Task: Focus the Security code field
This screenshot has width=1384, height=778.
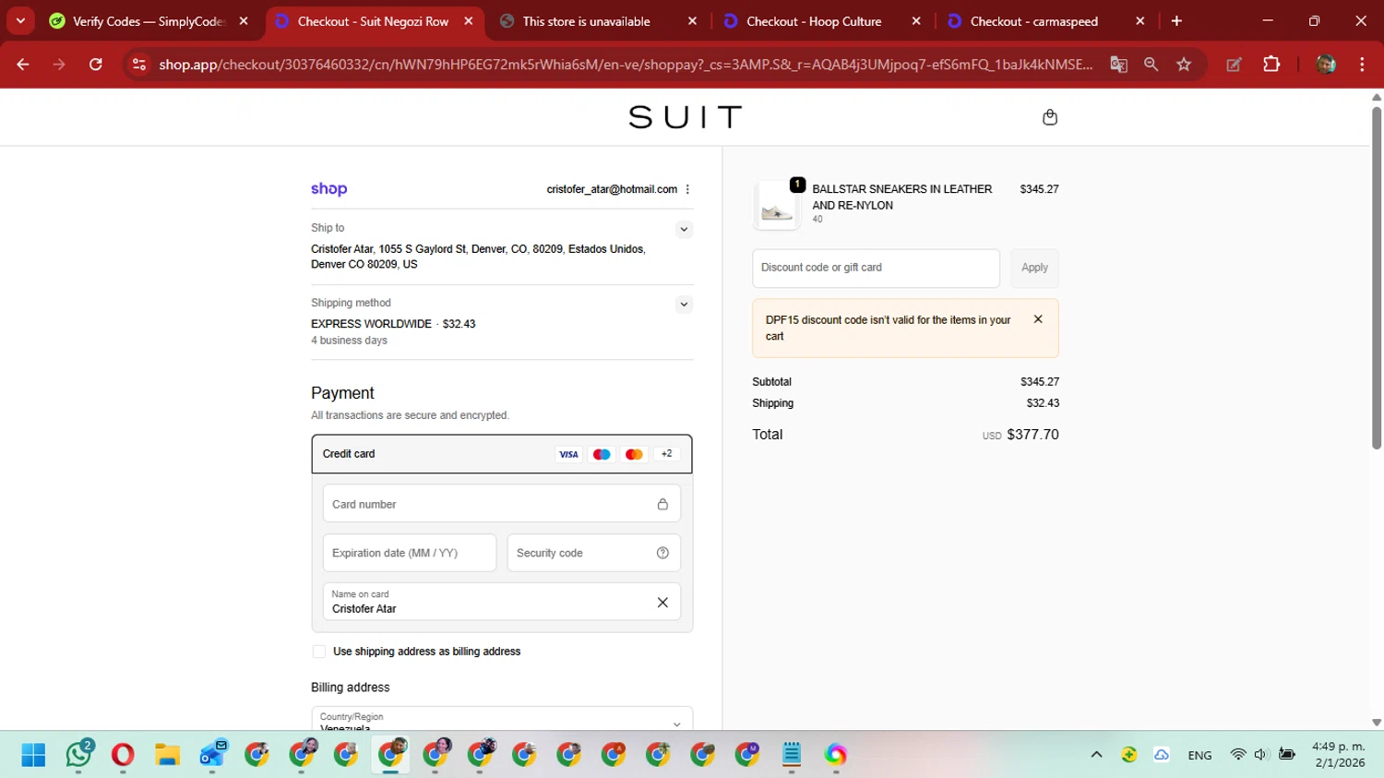Action: 594,553
